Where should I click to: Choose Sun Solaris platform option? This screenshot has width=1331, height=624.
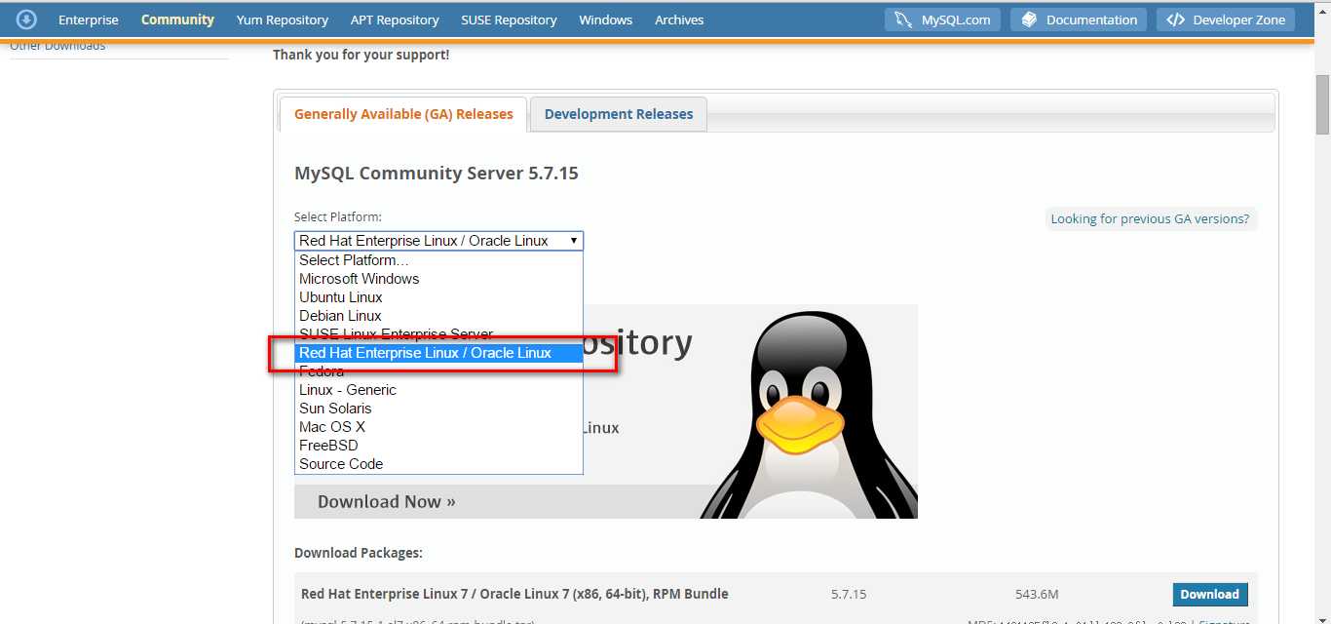click(438, 409)
